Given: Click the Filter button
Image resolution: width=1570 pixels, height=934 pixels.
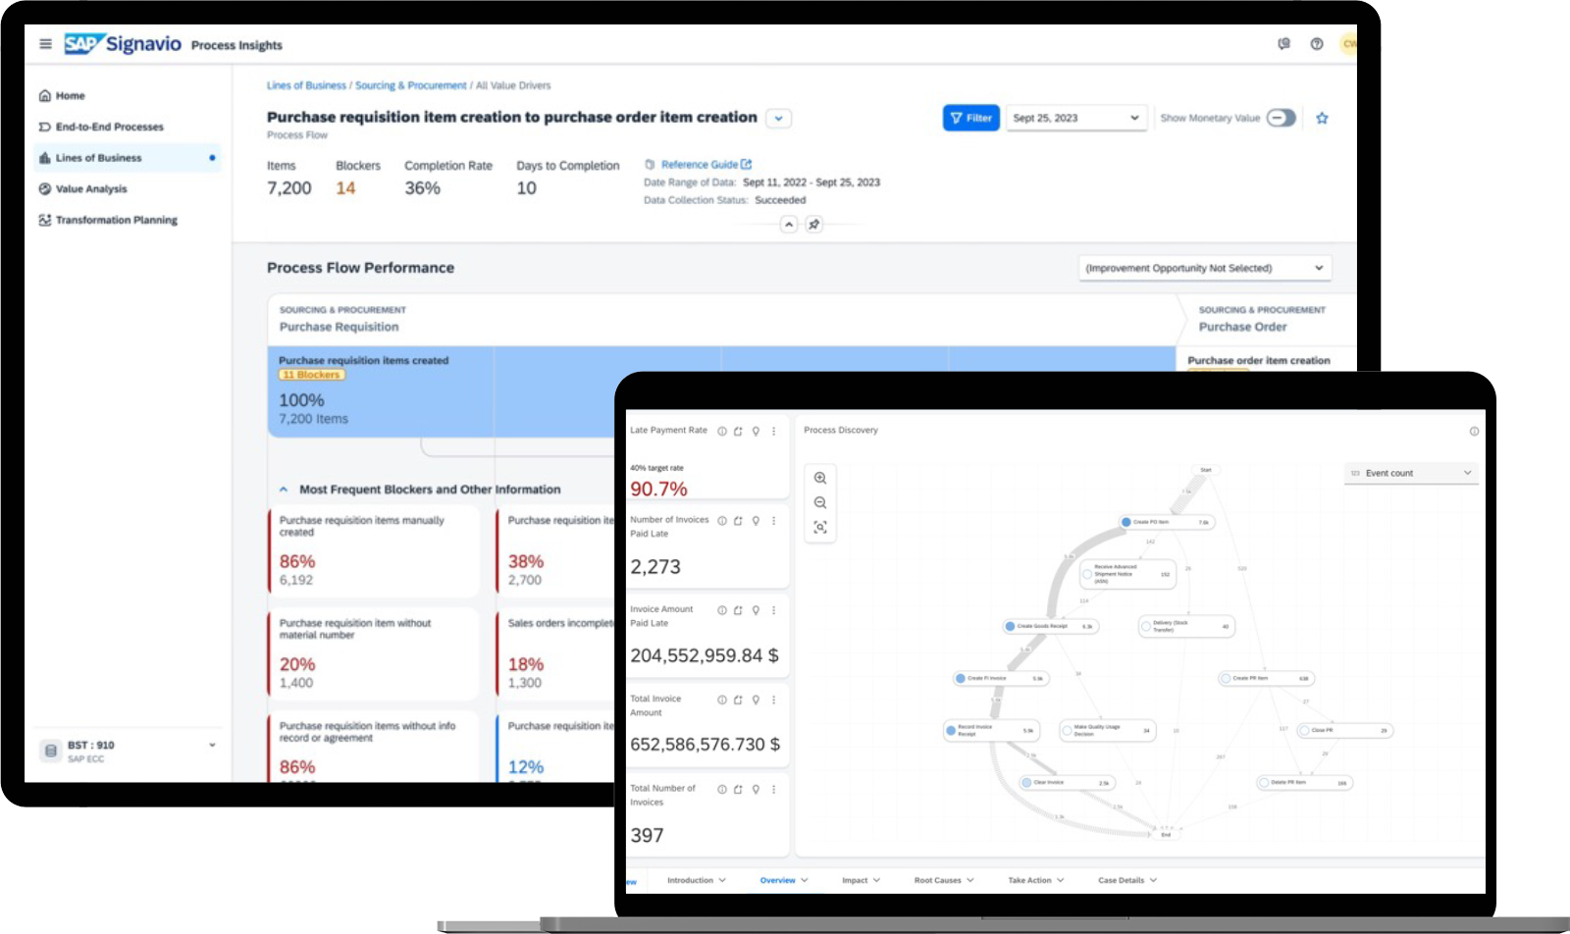Looking at the screenshot, I should [x=970, y=117].
